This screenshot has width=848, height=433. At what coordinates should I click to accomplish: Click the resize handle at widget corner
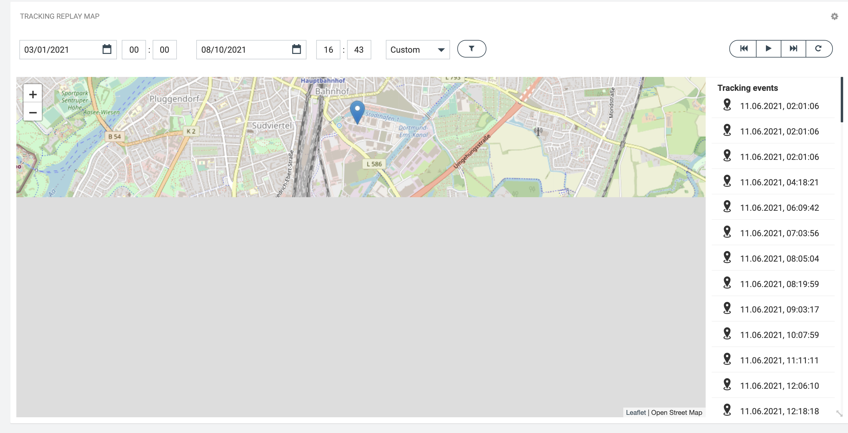pos(839,413)
